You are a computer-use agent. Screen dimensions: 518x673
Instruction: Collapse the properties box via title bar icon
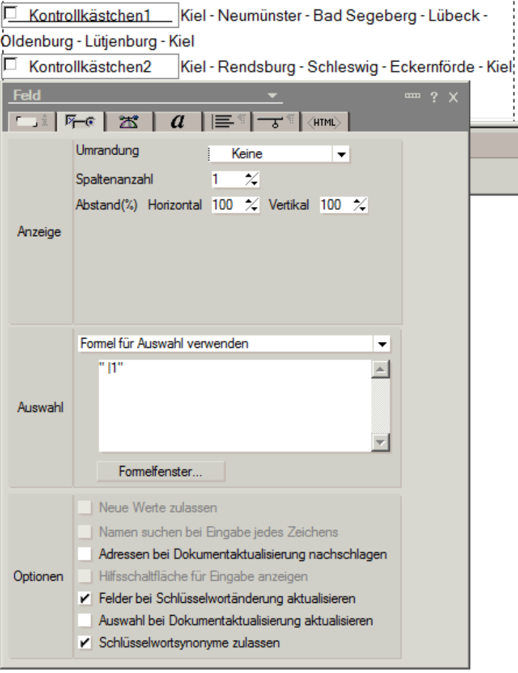pos(412,96)
